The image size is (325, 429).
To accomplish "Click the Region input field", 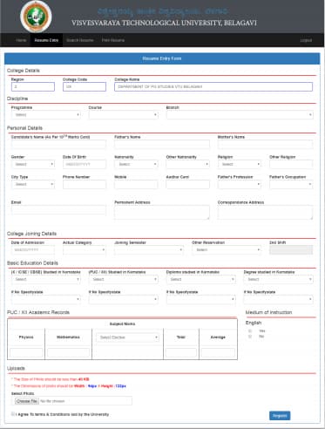I will (x=33, y=86).
